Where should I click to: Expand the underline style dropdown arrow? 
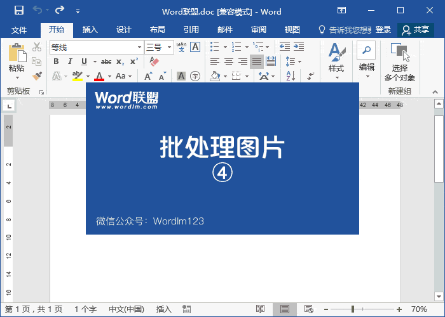(x=95, y=61)
